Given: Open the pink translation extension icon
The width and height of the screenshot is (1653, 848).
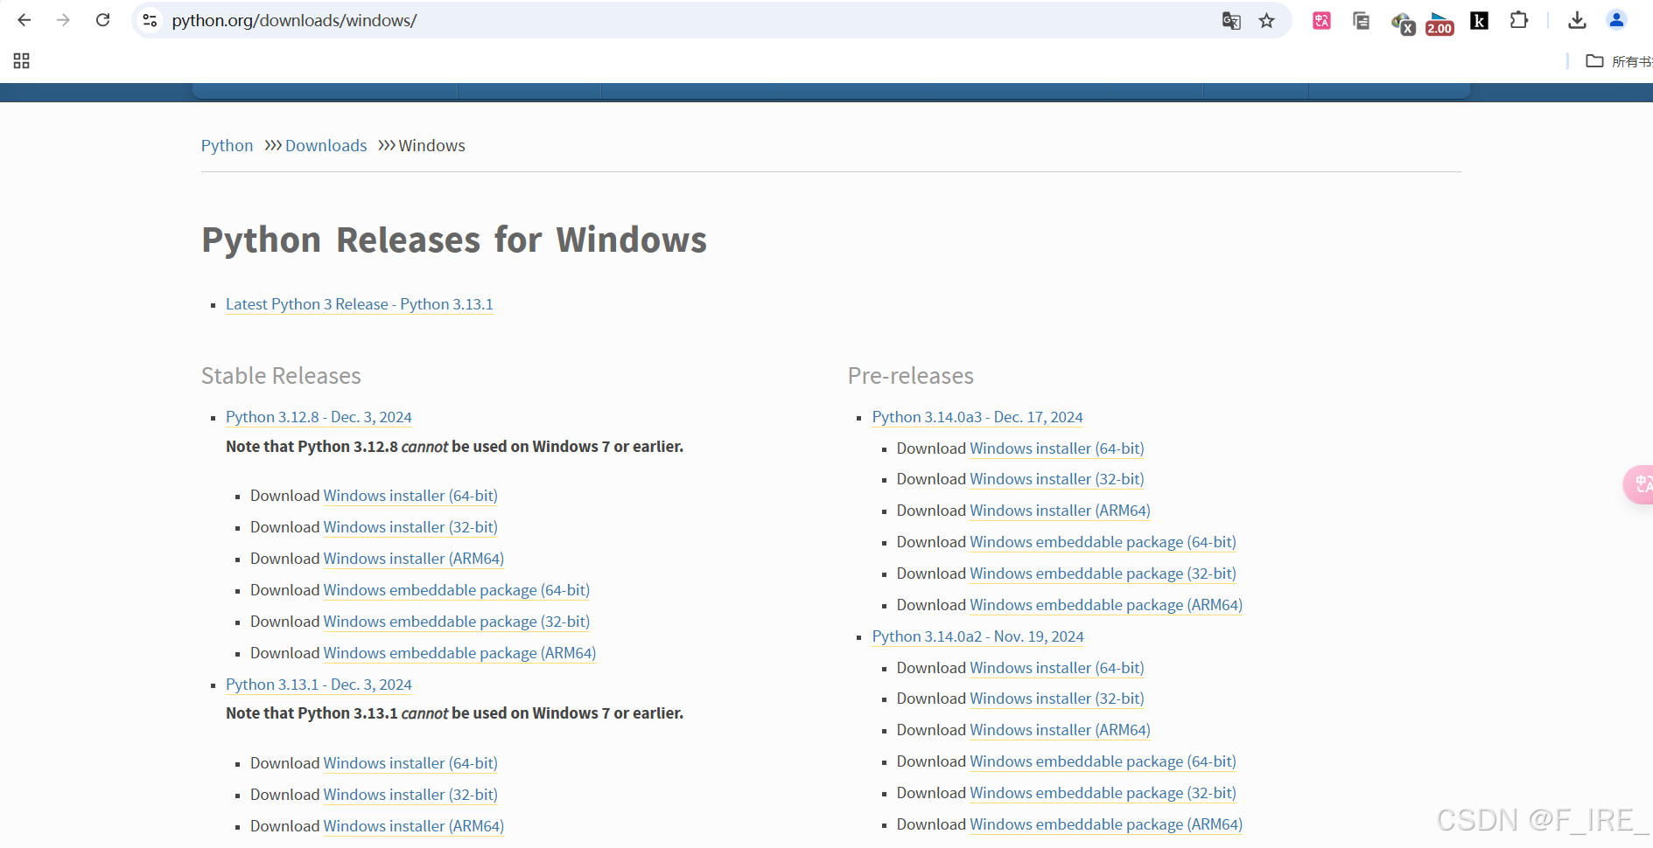Looking at the screenshot, I should [x=1321, y=21].
